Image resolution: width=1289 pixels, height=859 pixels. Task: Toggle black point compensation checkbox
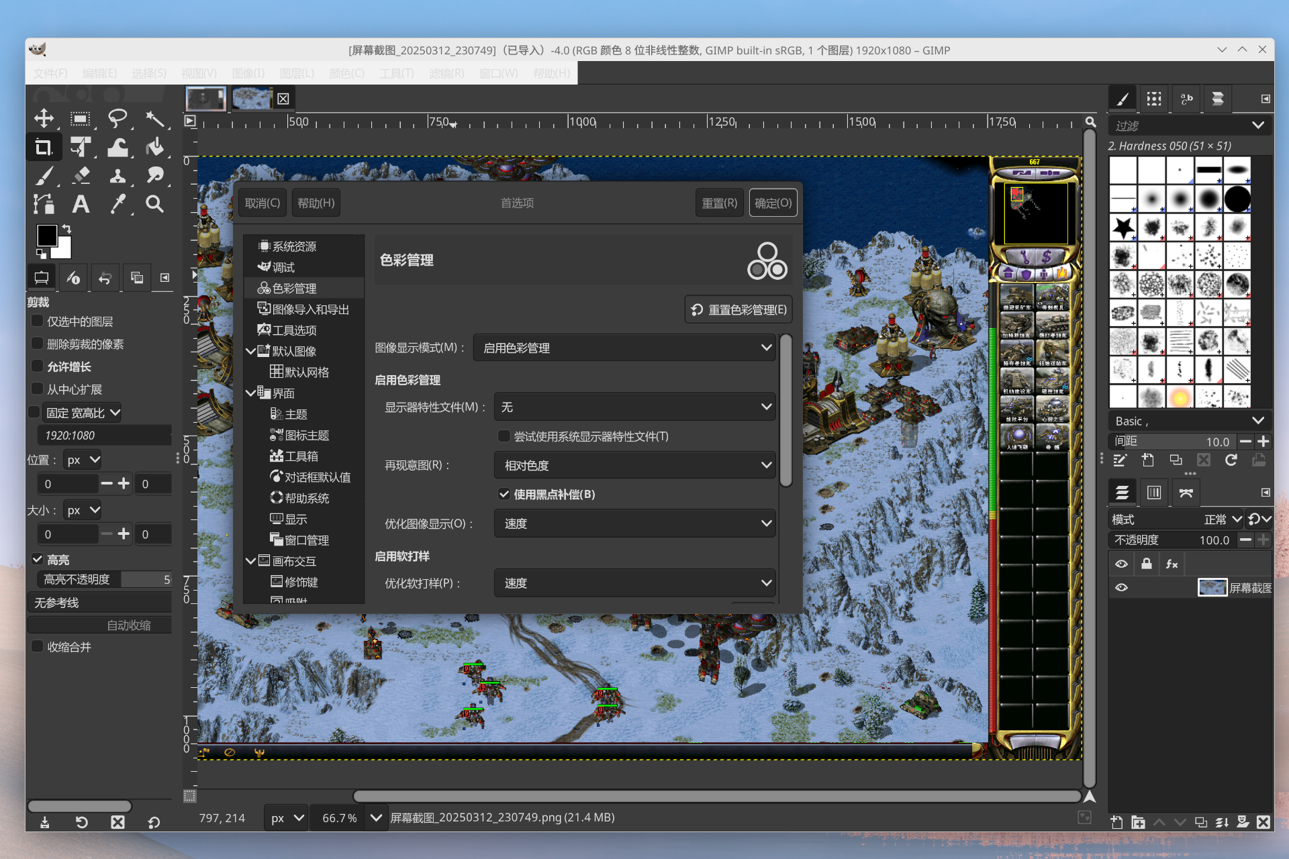tap(504, 494)
